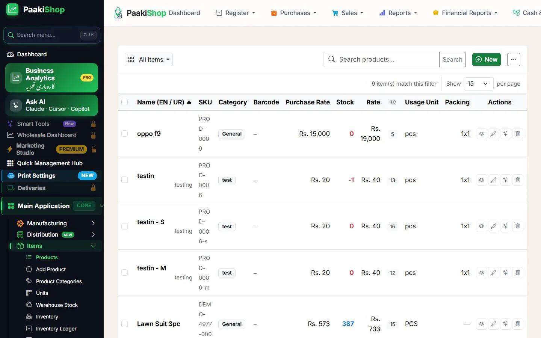Edit the oppo f9 product with pencil icon

(494, 134)
